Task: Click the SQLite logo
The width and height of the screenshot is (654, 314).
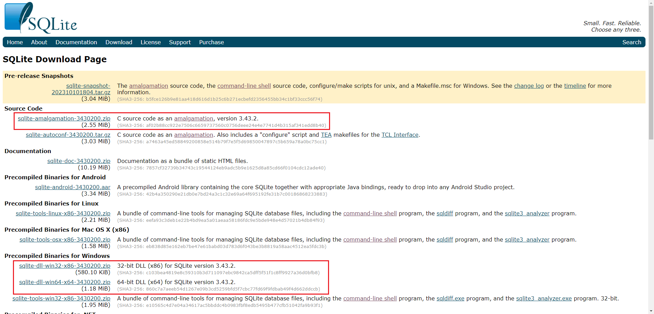Action: pos(41,18)
